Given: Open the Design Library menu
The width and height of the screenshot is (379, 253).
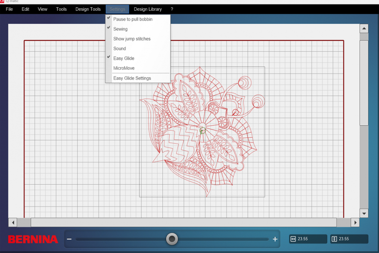Looking at the screenshot, I should click(x=148, y=9).
